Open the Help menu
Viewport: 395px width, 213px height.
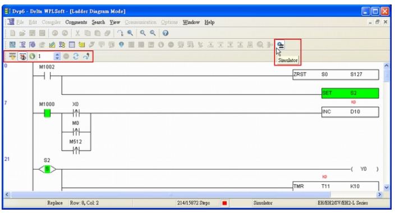pos(209,22)
